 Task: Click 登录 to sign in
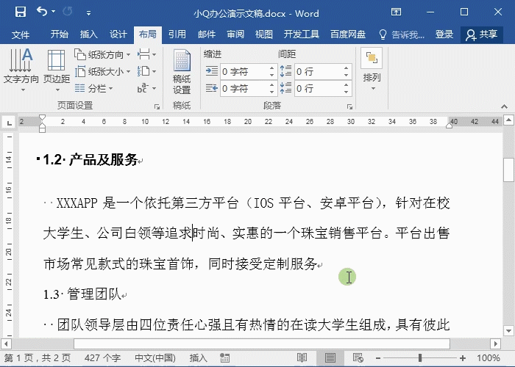444,34
